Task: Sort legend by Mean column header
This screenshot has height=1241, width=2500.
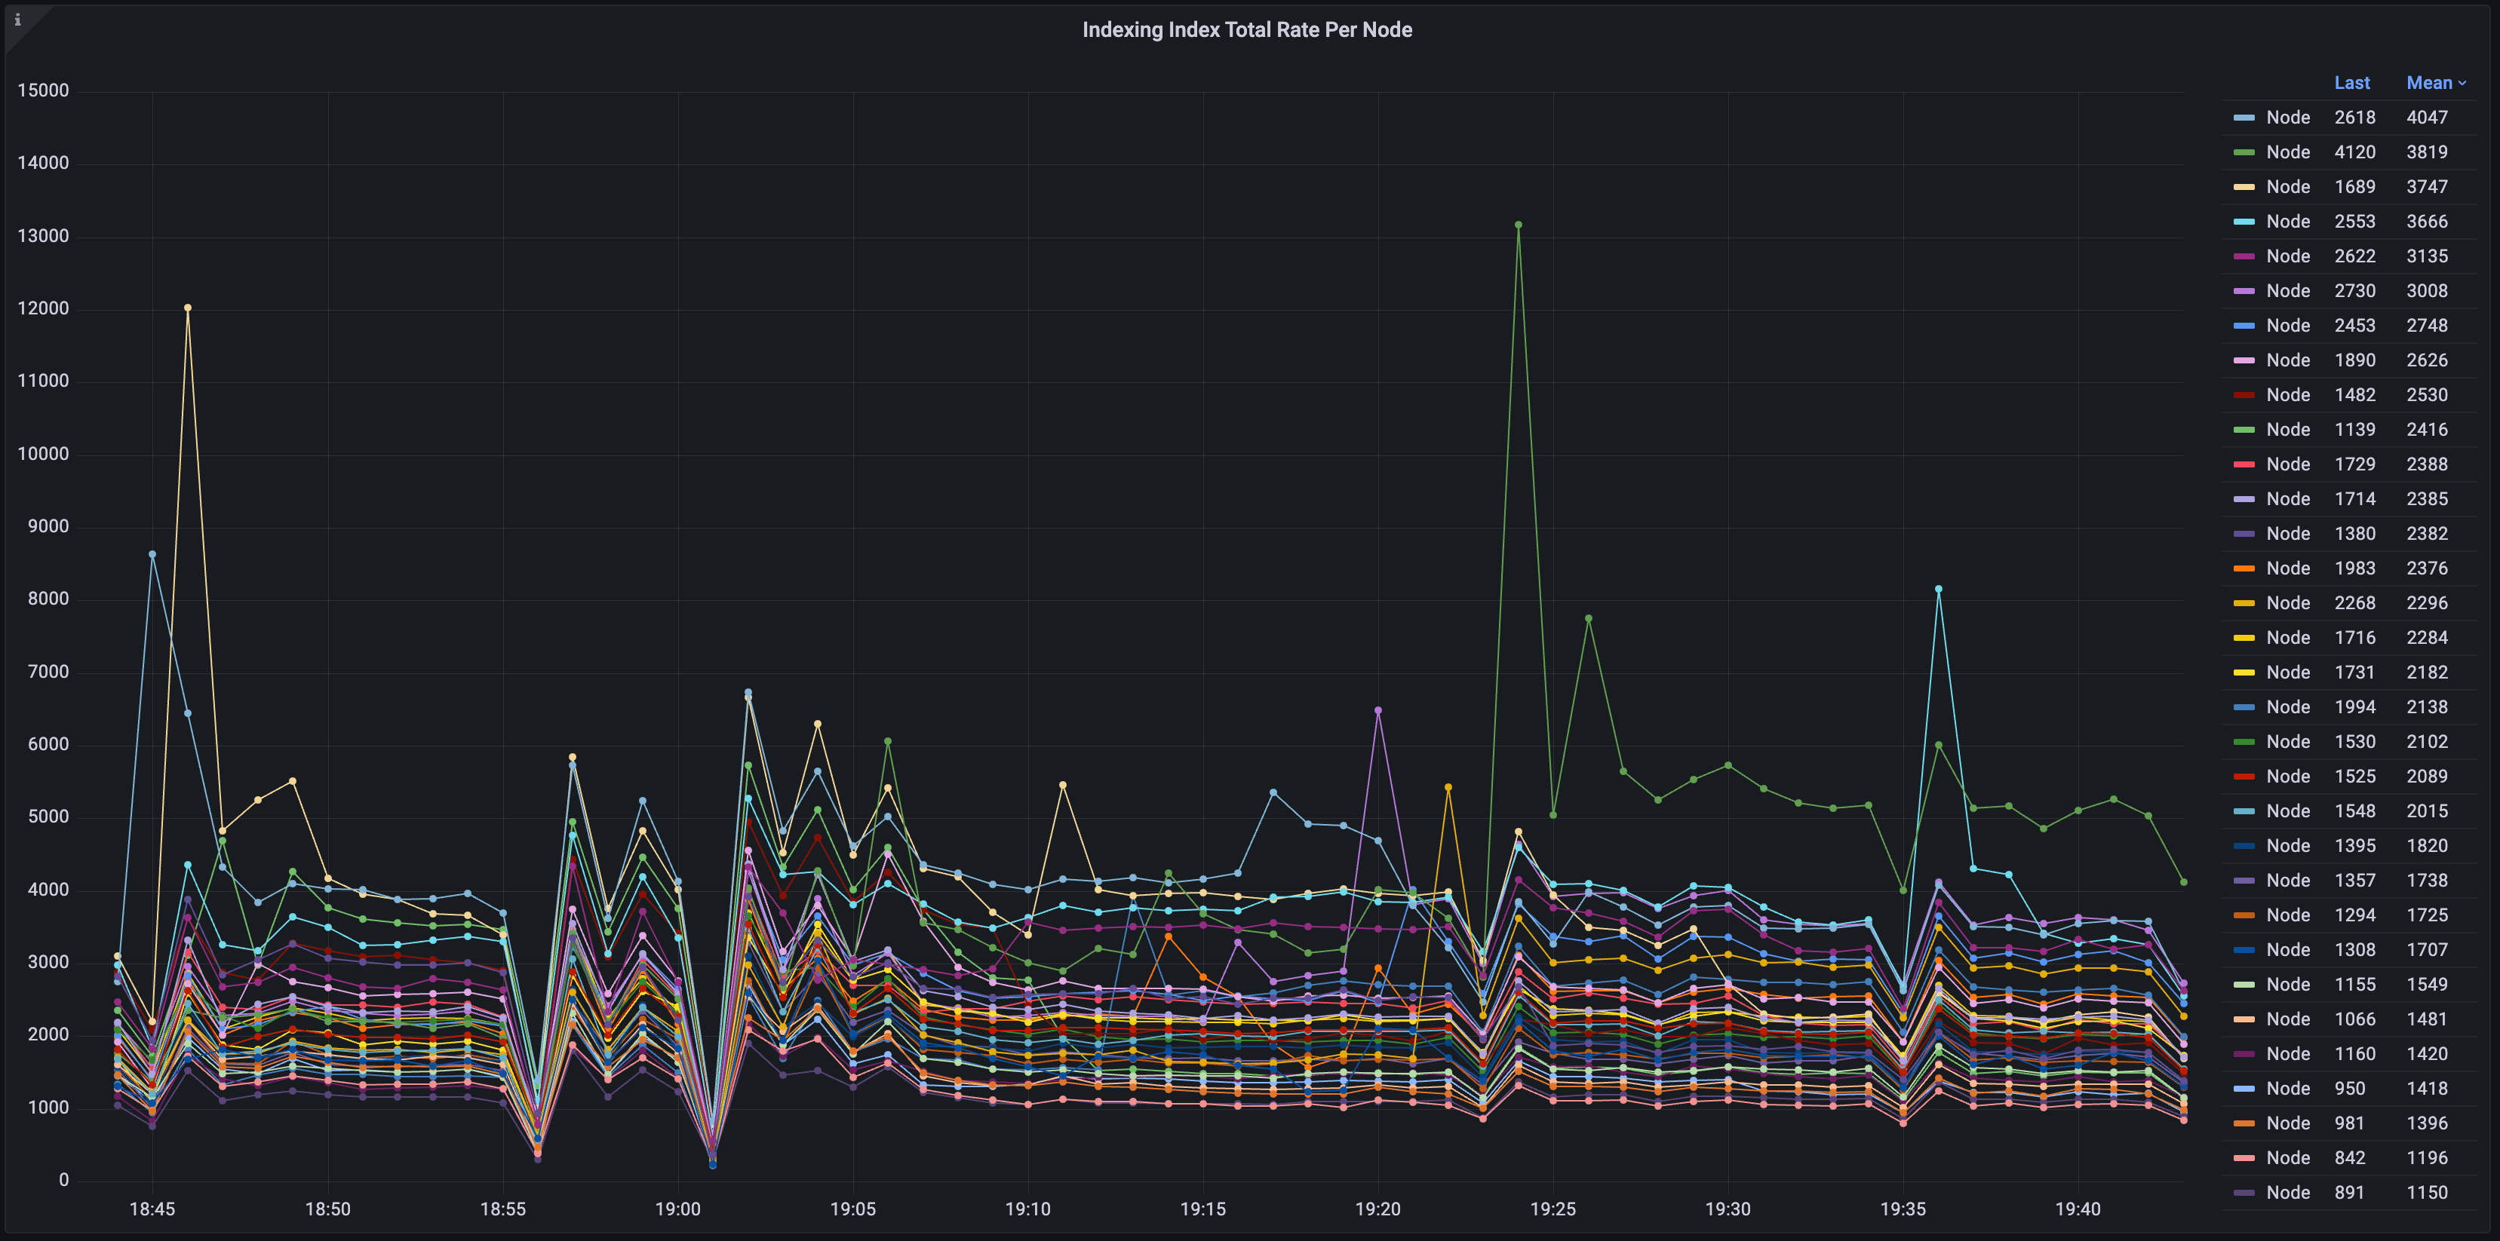Action: (2428, 84)
